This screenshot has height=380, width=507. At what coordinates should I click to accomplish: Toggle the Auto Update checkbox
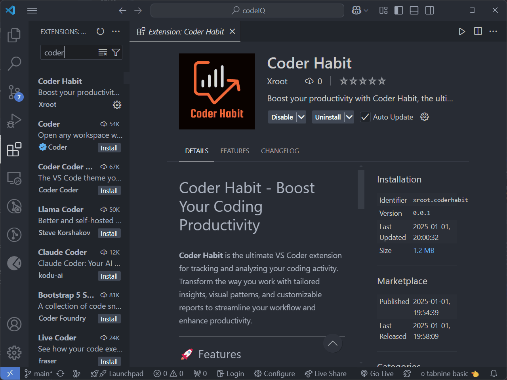point(365,117)
